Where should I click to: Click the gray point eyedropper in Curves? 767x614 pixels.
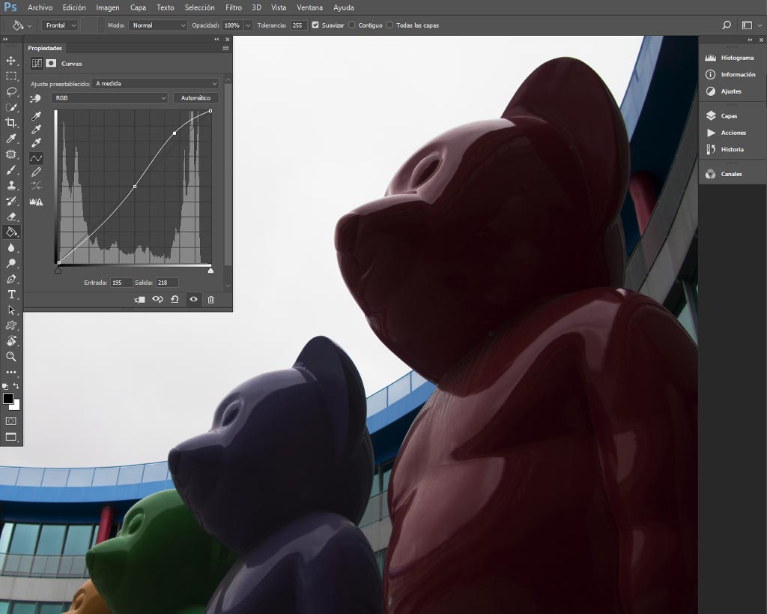(x=36, y=129)
